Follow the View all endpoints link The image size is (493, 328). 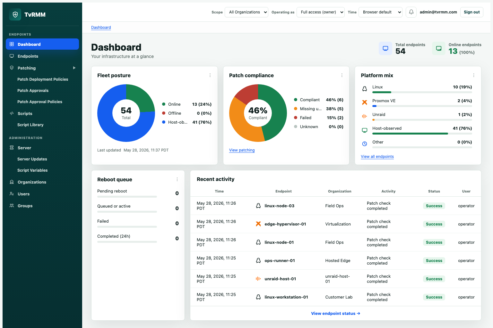(377, 157)
